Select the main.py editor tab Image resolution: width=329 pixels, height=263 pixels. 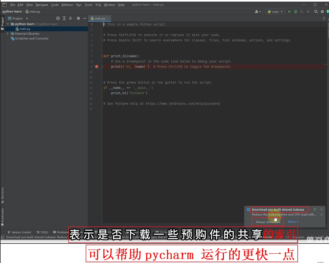tap(100, 18)
